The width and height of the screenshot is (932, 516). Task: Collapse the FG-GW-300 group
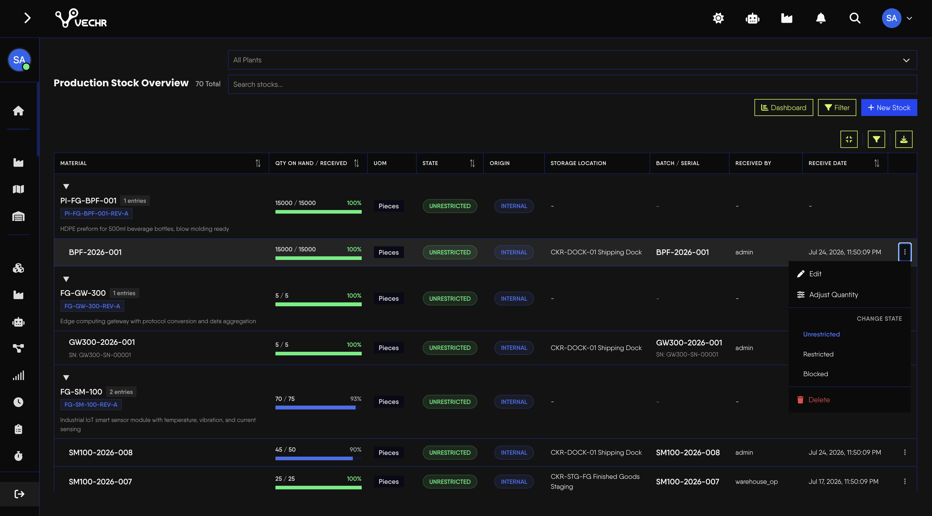(x=66, y=279)
